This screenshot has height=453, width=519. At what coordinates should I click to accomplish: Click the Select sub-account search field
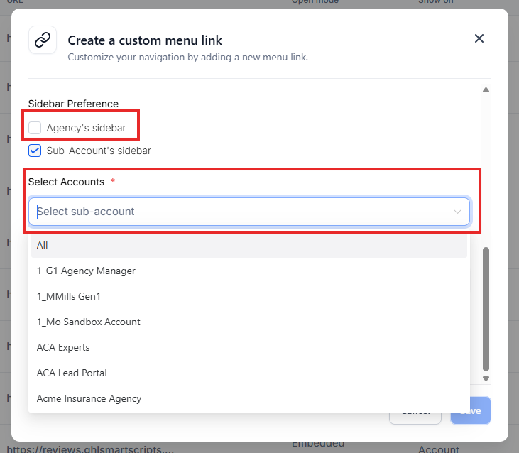click(x=241, y=212)
